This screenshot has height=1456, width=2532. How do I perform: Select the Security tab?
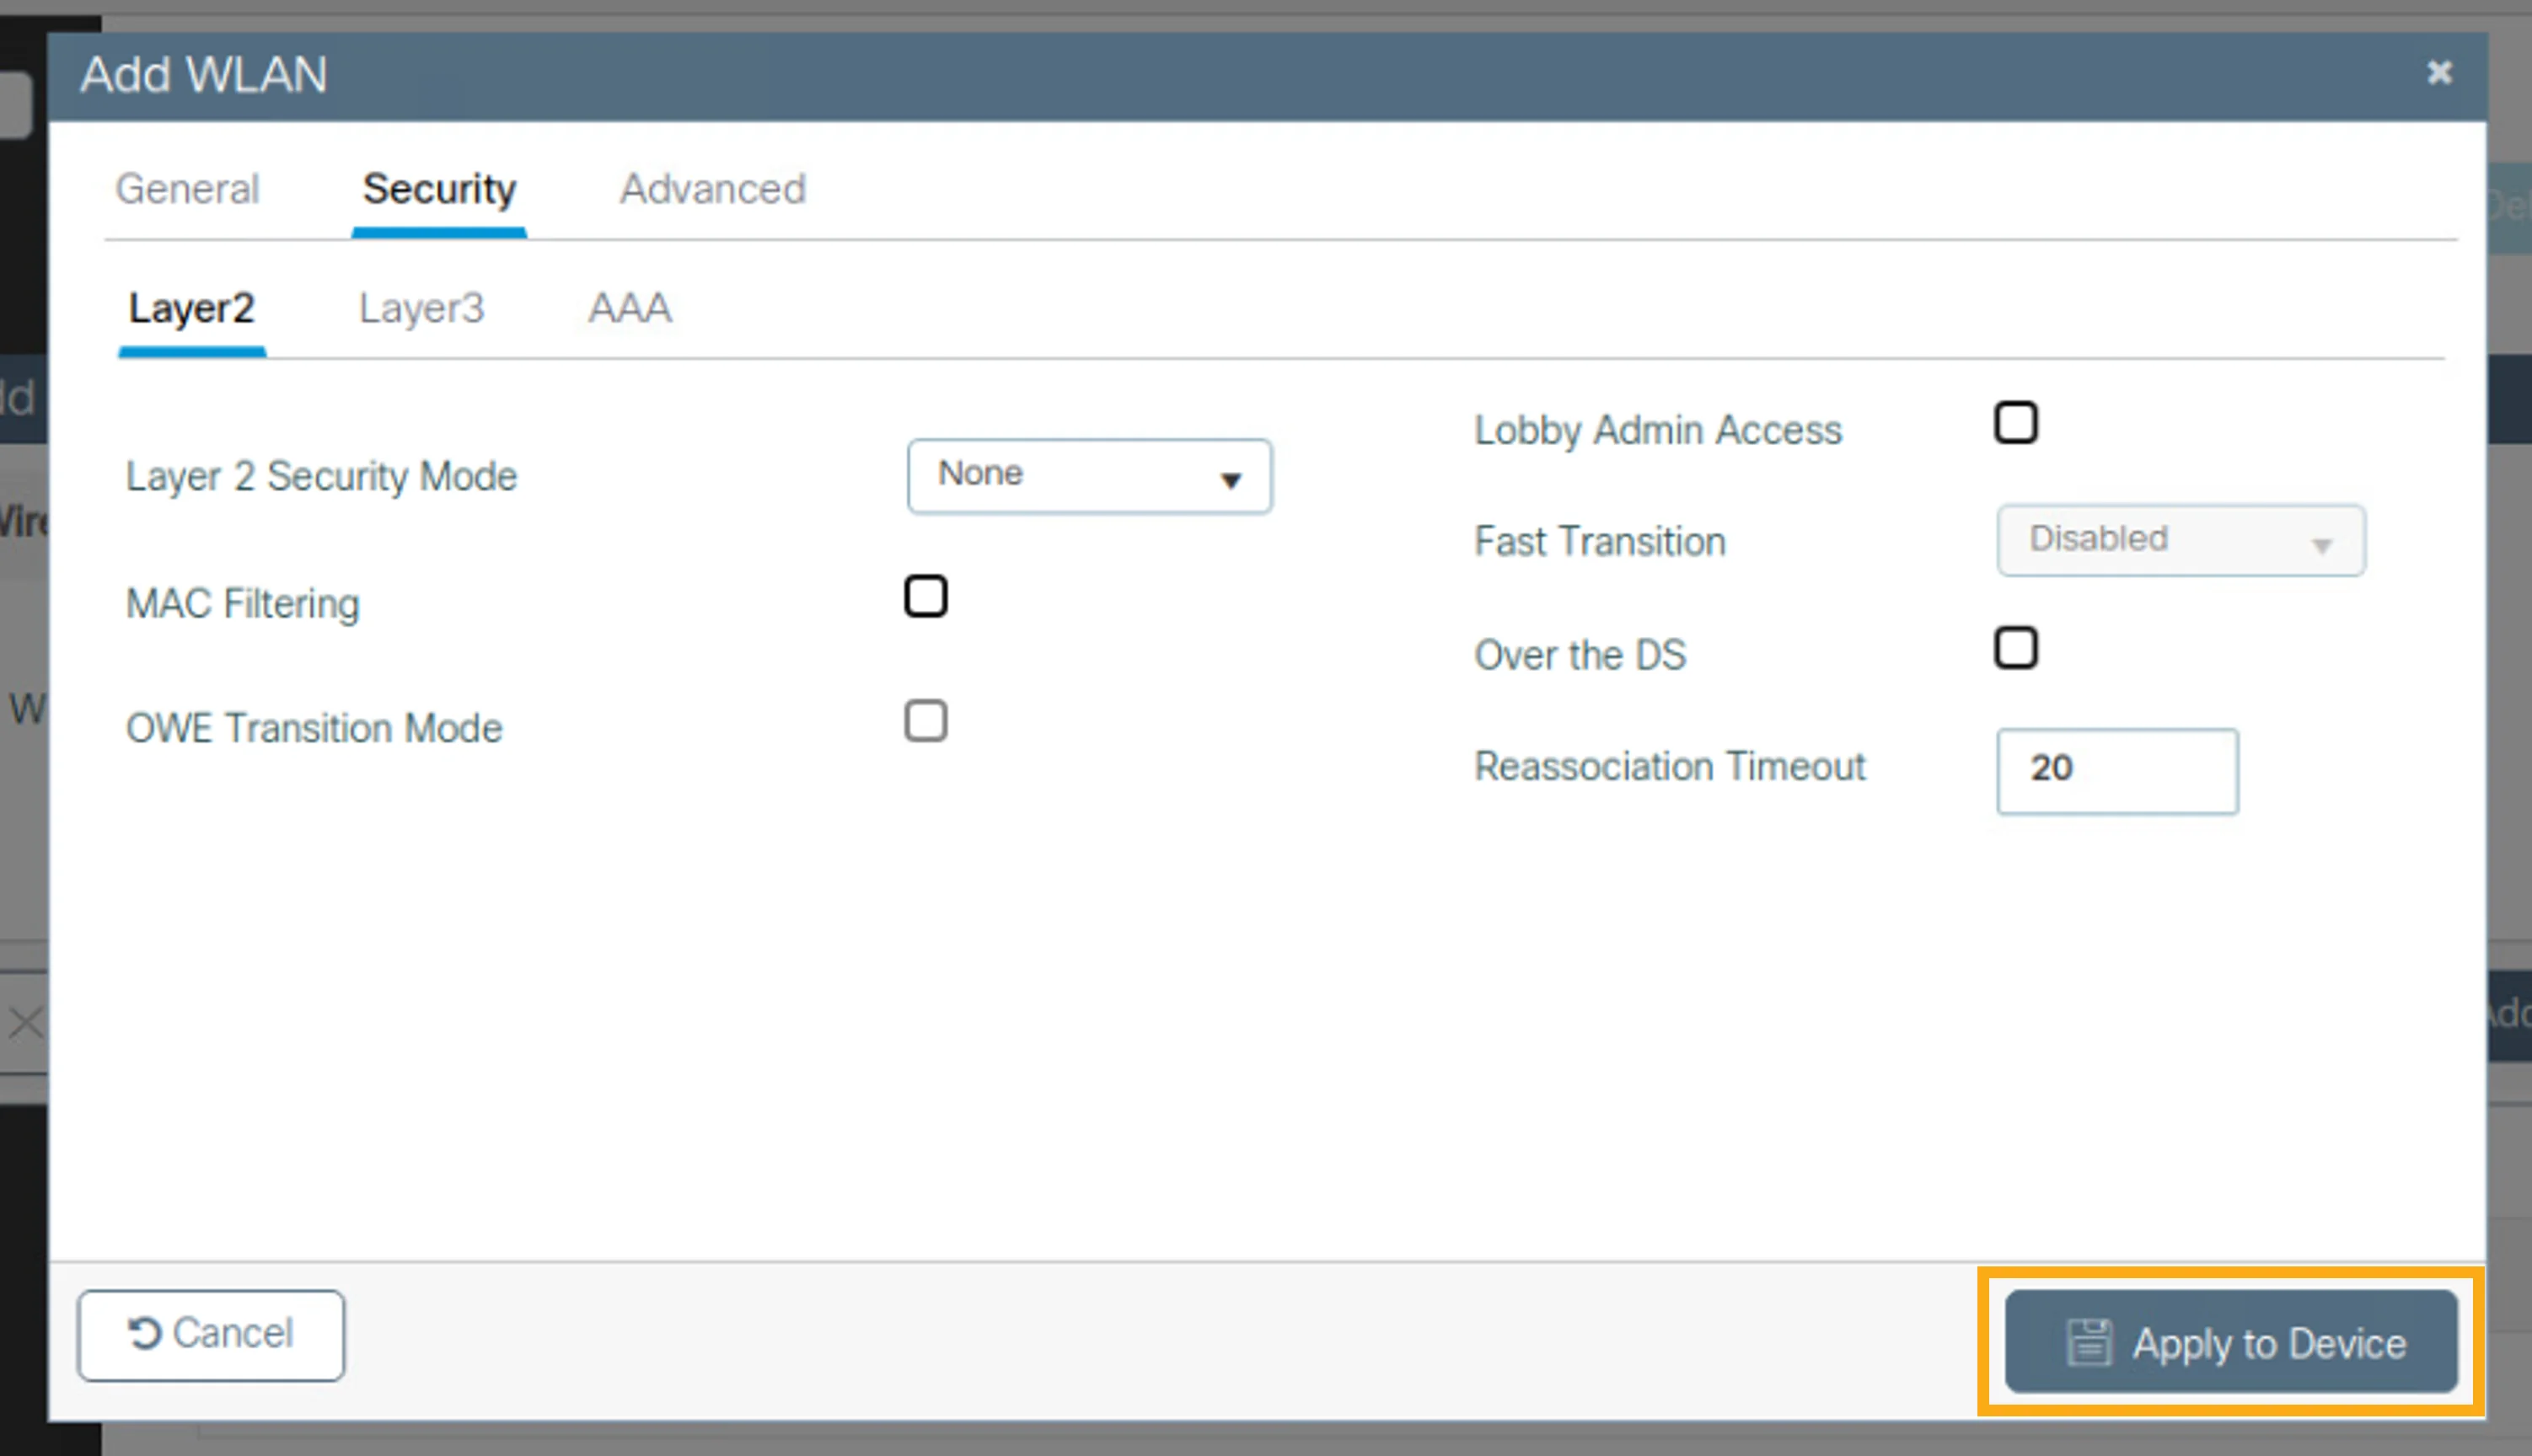click(x=439, y=189)
